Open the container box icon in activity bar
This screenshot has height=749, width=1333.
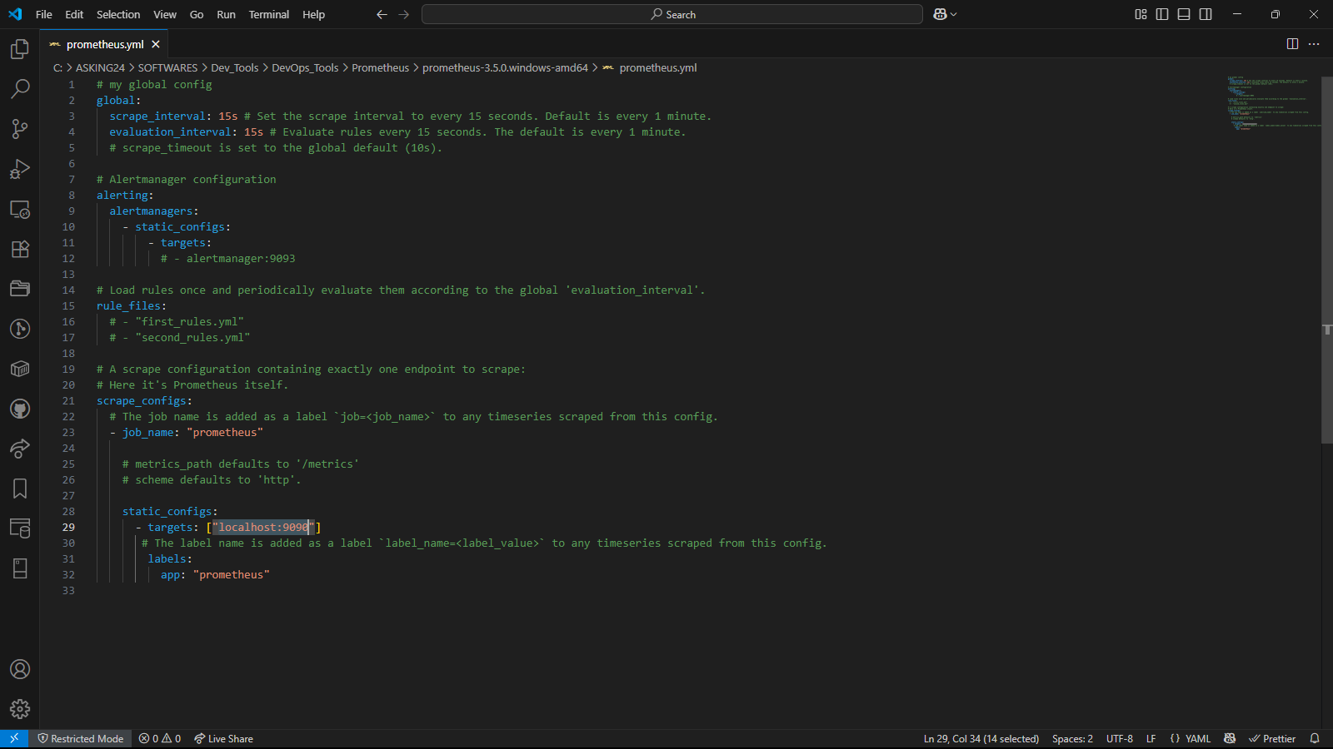point(20,369)
